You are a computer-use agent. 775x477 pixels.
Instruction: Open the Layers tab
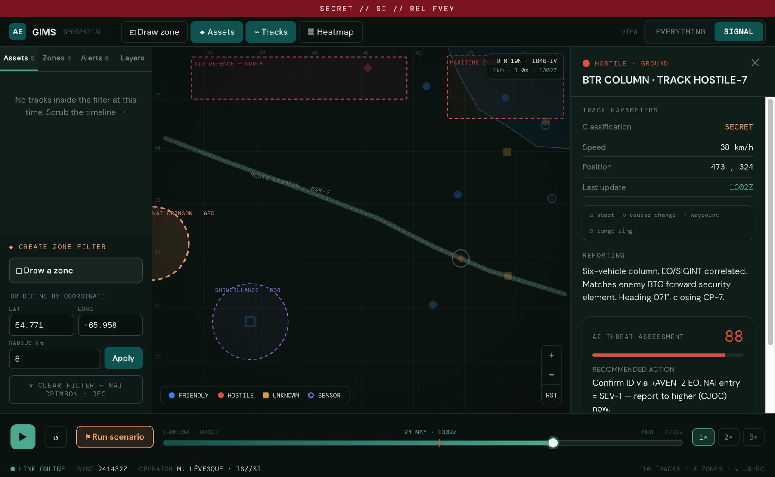[x=132, y=58]
